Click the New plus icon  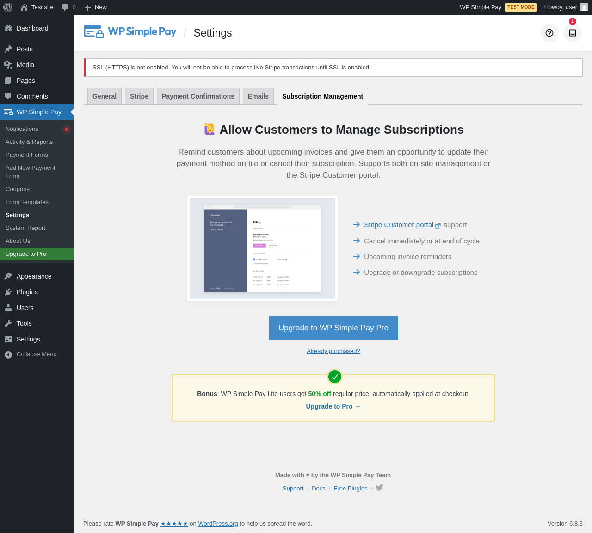click(87, 7)
